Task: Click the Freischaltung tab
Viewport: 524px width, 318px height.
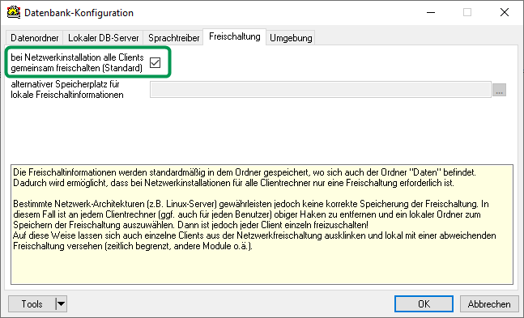Action: 235,36
